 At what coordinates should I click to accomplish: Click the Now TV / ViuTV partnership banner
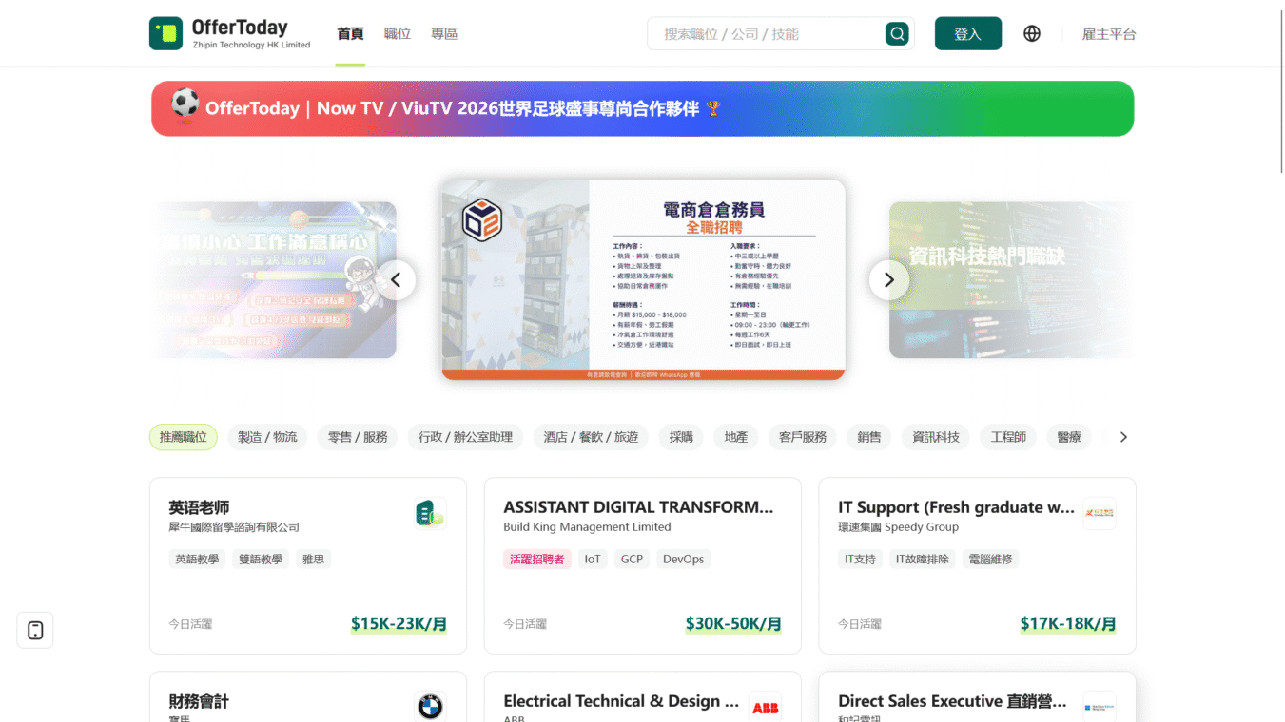coord(642,108)
